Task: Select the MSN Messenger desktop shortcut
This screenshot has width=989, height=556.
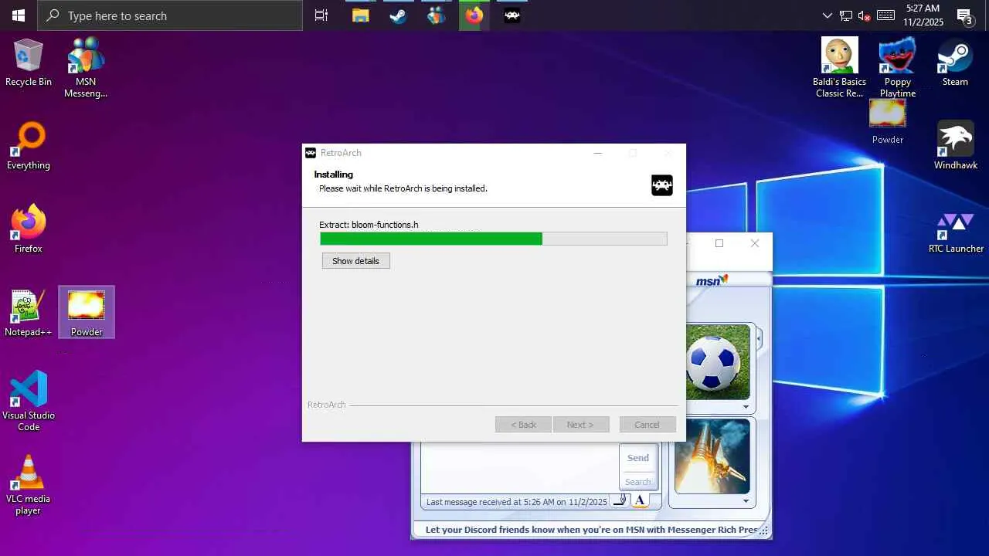Action: coord(86,68)
